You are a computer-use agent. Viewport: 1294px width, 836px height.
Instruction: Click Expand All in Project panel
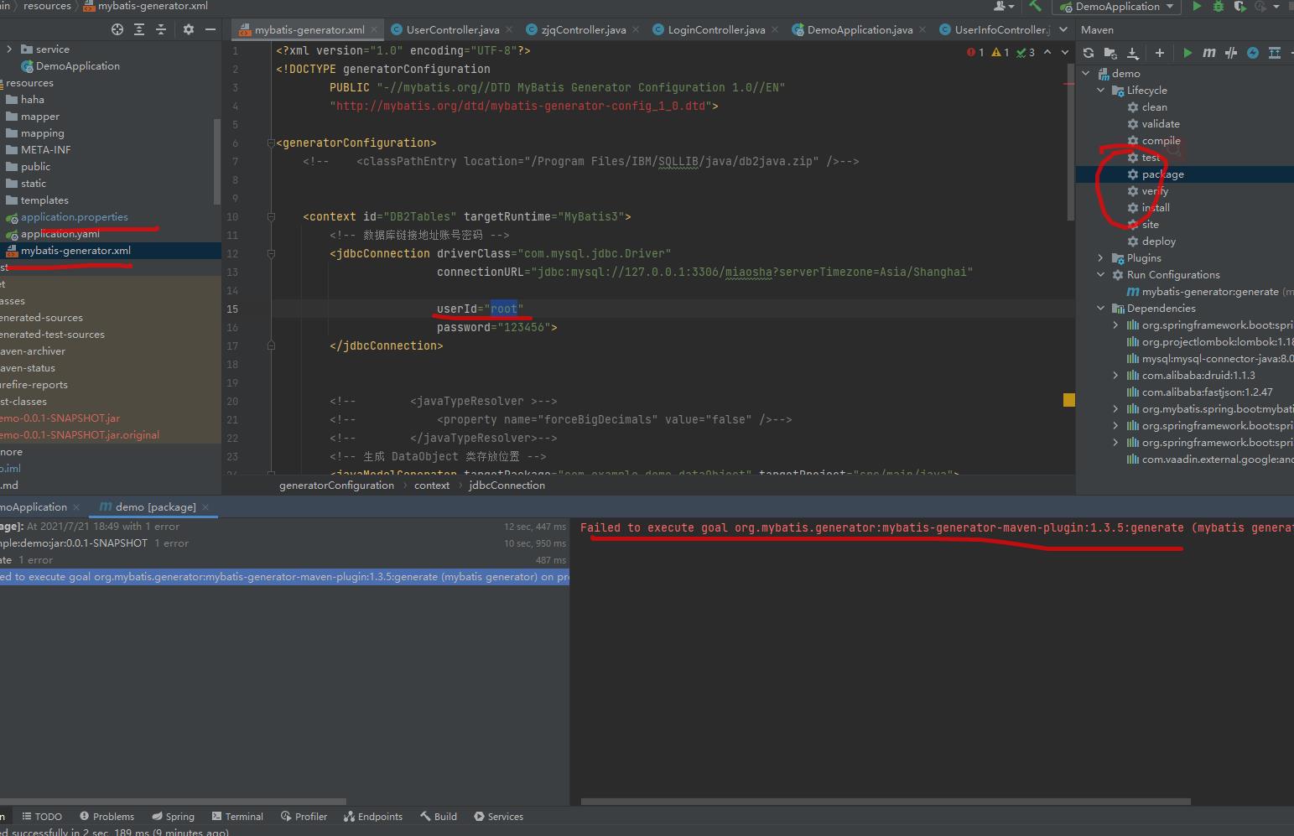coord(139,29)
